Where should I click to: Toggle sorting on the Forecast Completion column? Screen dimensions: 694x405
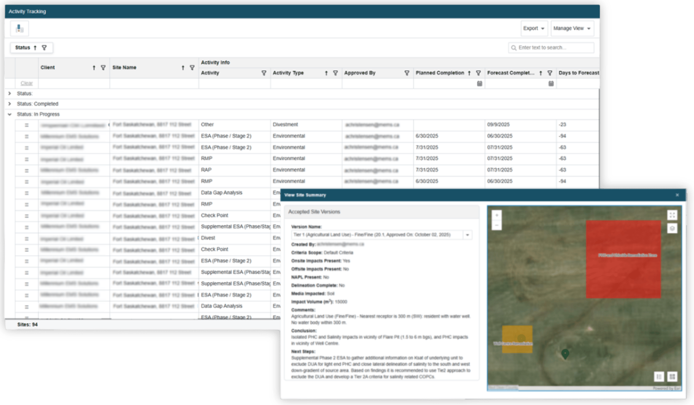point(541,73)
